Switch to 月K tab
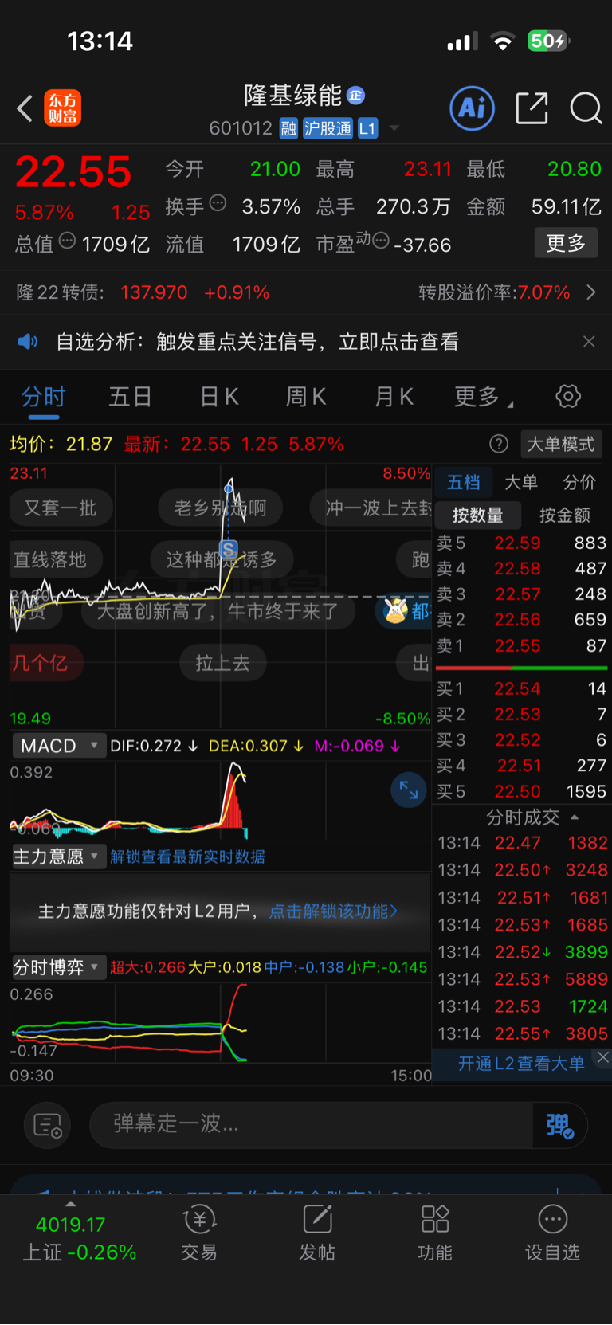612x1325 pixels. coord(394,396)
